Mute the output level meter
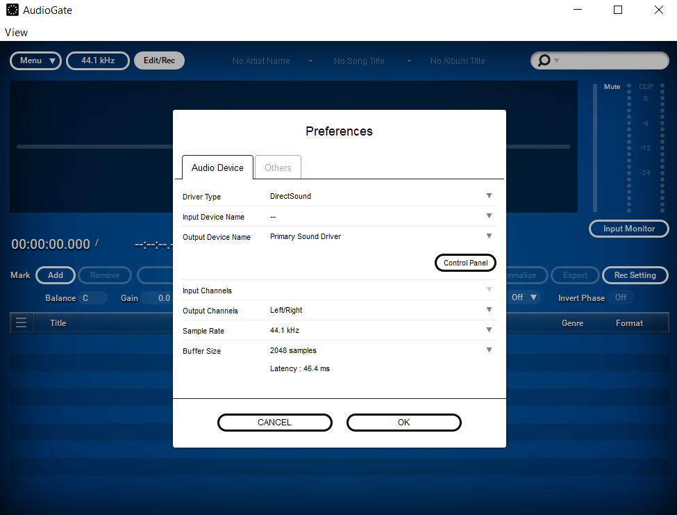The height and width of the screenshot is (515, 677). click(x=612, y=86)
